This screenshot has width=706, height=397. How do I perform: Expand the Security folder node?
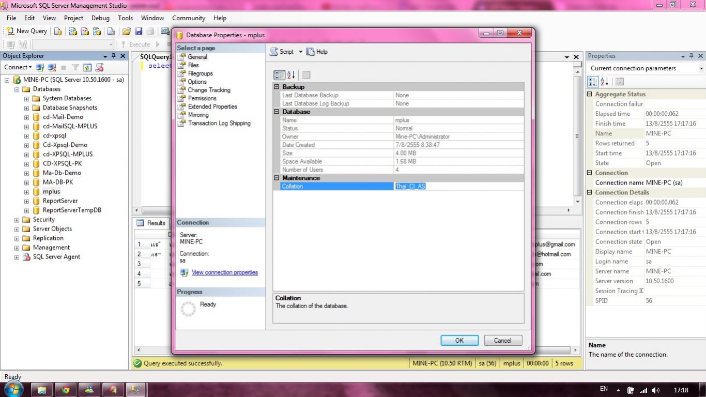point(17,220)
